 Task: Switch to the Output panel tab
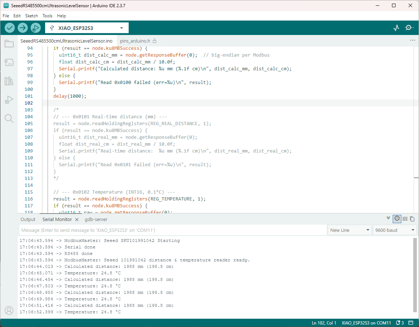[x=28, y=219]
